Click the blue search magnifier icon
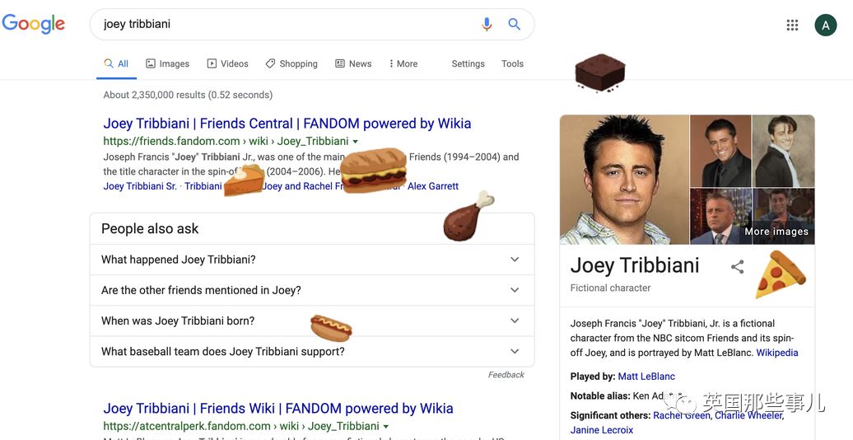This screenshot has height=440, width=853. coord(515,25)
